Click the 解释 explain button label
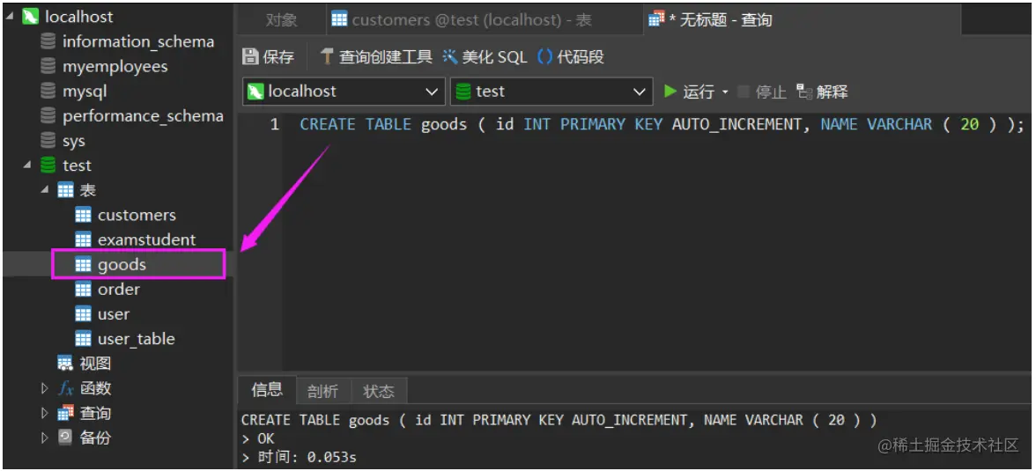 click(832, 92)
